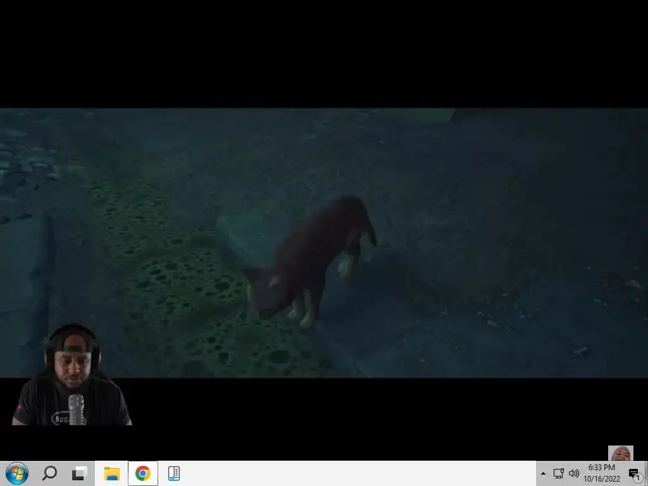Click the small face thumbnail above tray
Viewport: 648px width, 486px height.
coord(620,453)
